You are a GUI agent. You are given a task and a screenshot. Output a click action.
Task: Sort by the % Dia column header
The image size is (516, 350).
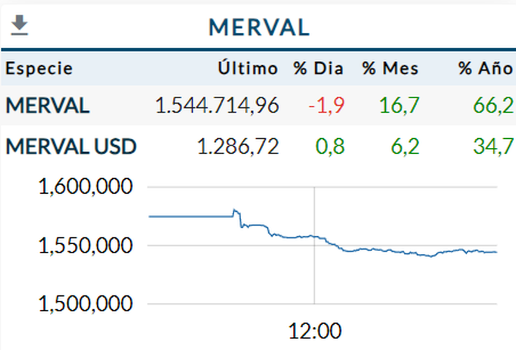319,69
